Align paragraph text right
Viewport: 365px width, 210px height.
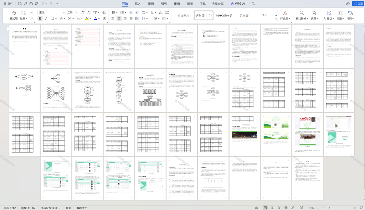(x=125, y=19)
